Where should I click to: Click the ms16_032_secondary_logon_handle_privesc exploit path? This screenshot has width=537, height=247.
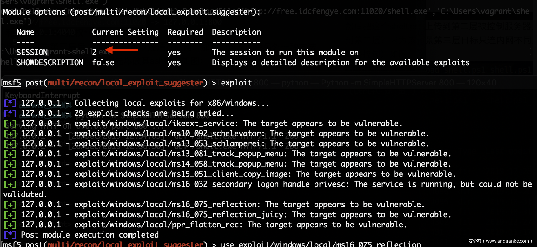coord(211,184)
